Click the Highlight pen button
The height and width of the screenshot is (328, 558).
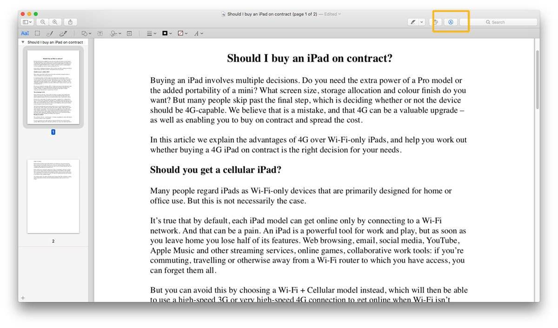413,22
